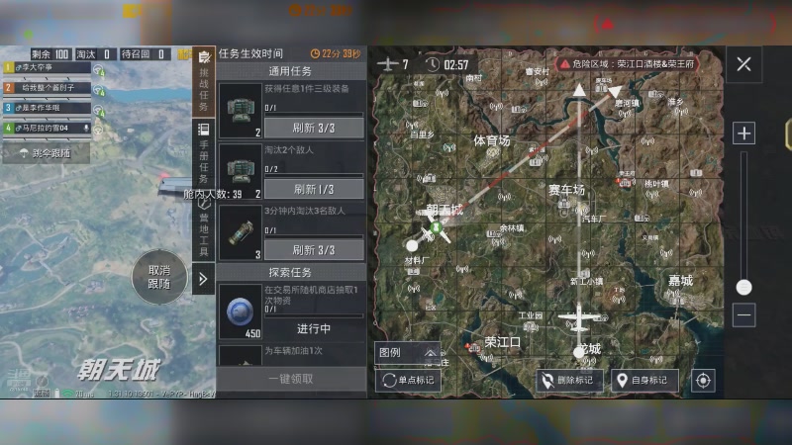Screen dimensions: 792x445
Task: Toggle the microphone icon on teammate 4's row
Action: (x=86, y=129)
